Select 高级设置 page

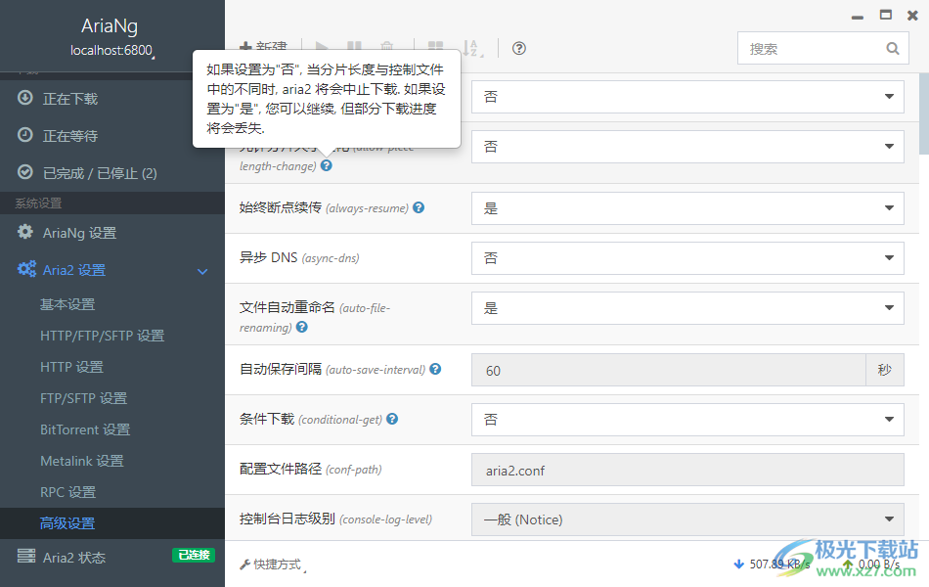[112, 523]
